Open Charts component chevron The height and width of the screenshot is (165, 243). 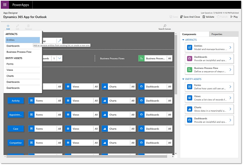[230, 109]
